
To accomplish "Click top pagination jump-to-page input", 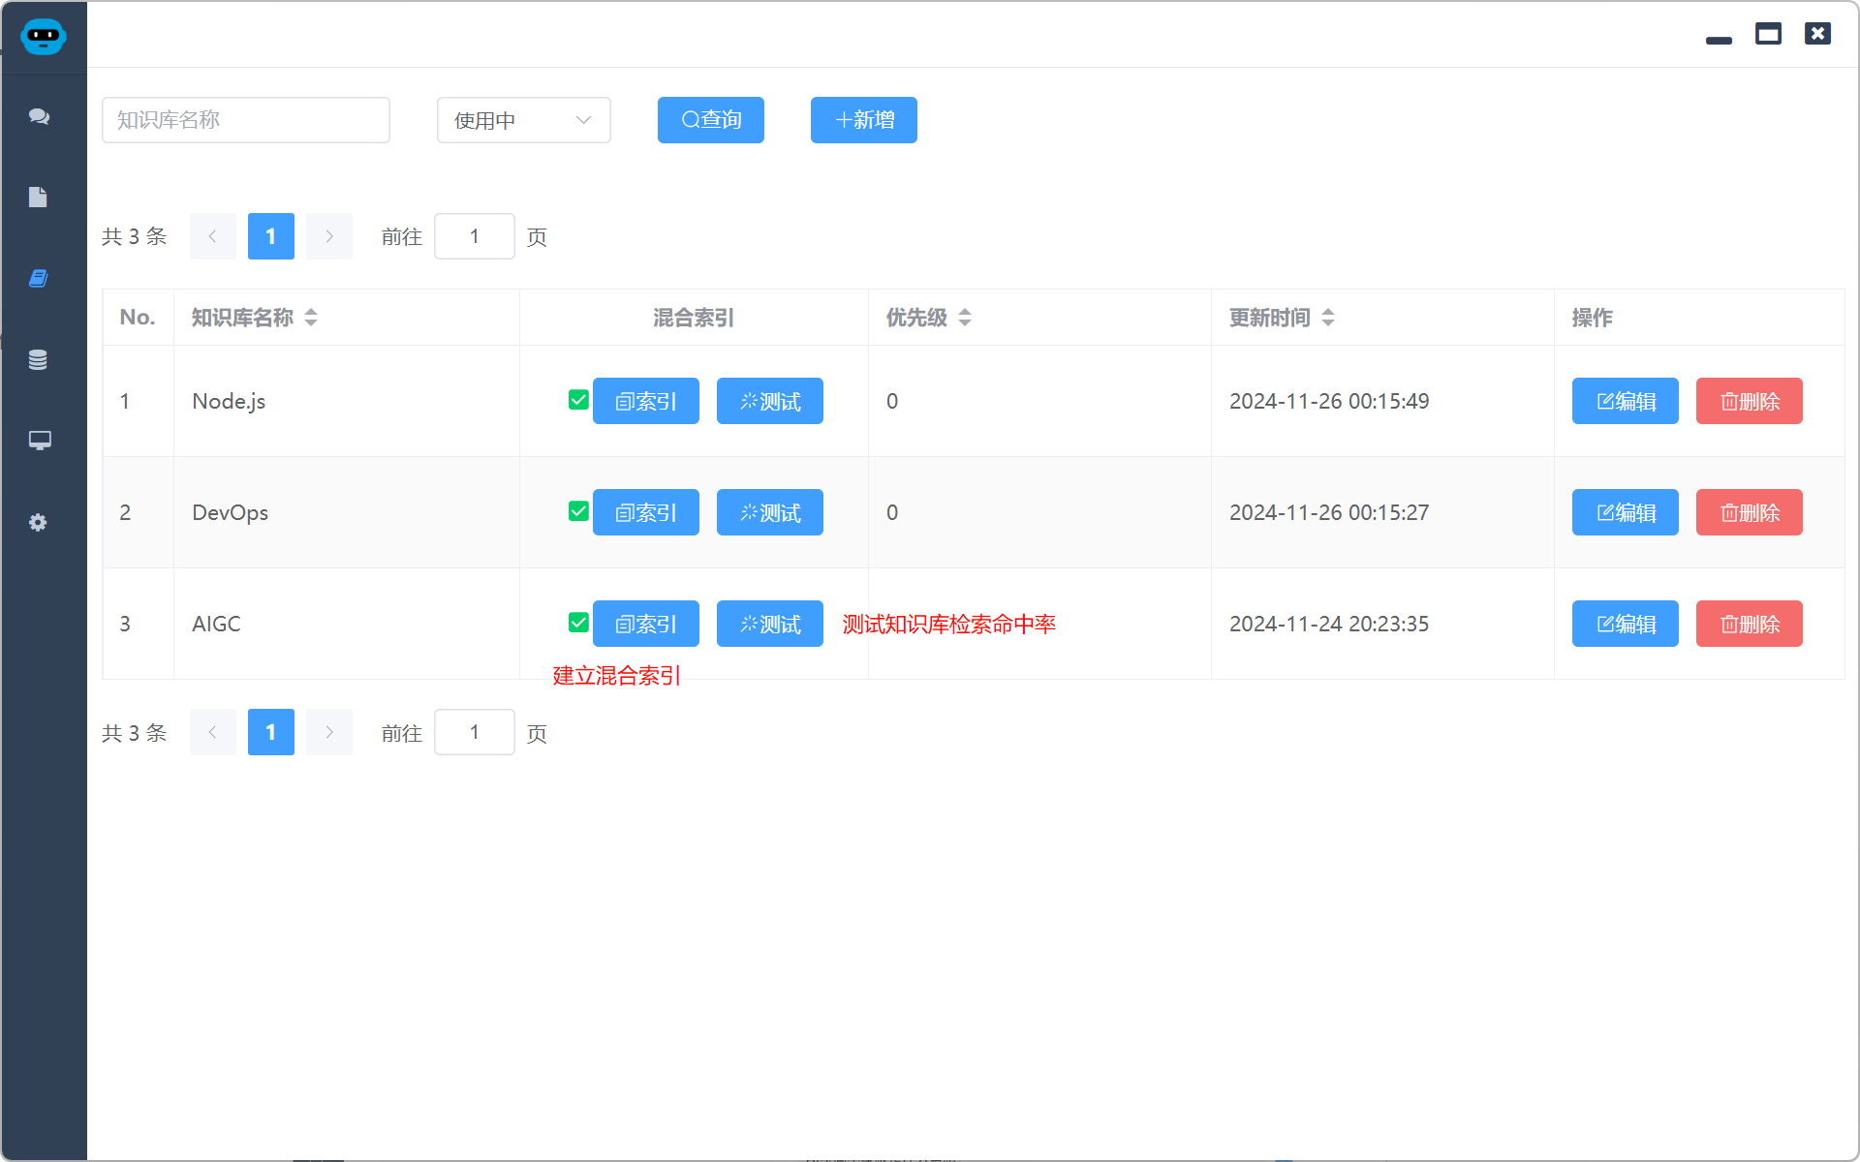I will (x=475, y=236).
